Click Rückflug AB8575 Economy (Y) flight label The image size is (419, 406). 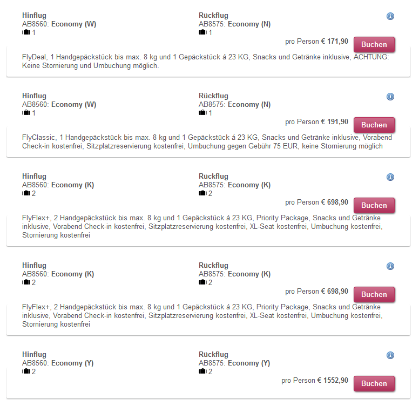[x=234, y=363]
